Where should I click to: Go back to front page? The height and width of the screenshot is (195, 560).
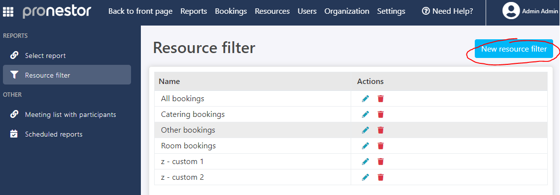tap(140, 11)
